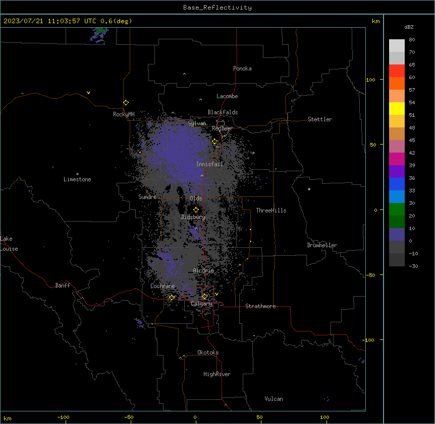Click the Sylvan map label
435x424 pixels.
coord(197,123)
